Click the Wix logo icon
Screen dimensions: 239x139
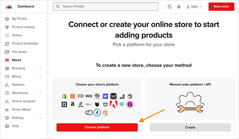click(89, 96)
